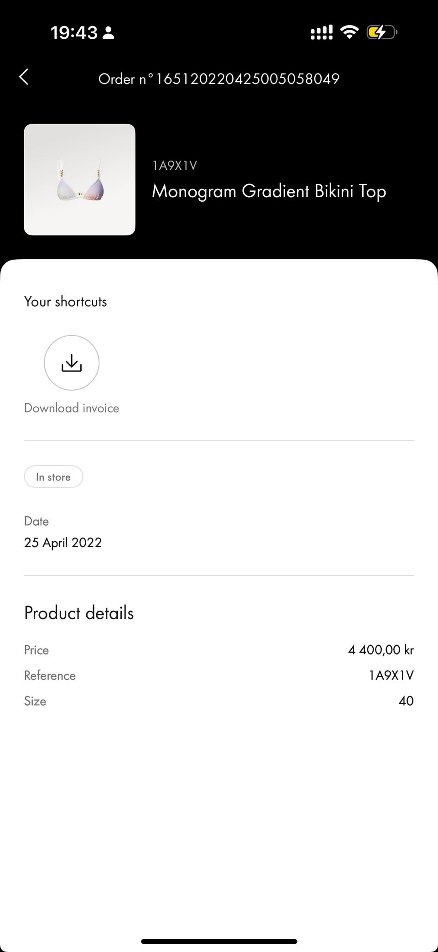Tap the 1A9X1V value in Reference row

click(x=391, y=675)
